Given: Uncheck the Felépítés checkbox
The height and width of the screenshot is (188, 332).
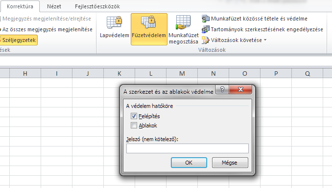Looking at the screenshot, I should 134,116.
